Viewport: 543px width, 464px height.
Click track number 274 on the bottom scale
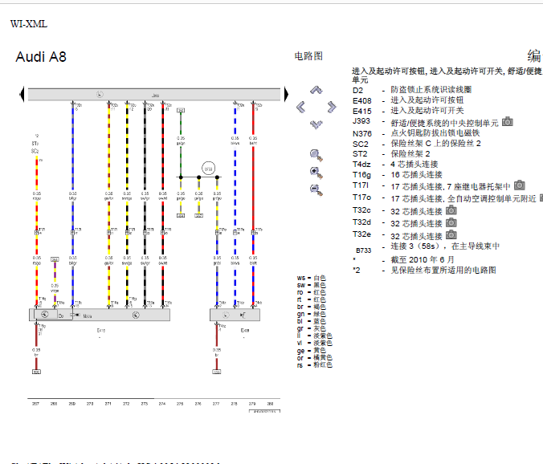tap(162, 404)
